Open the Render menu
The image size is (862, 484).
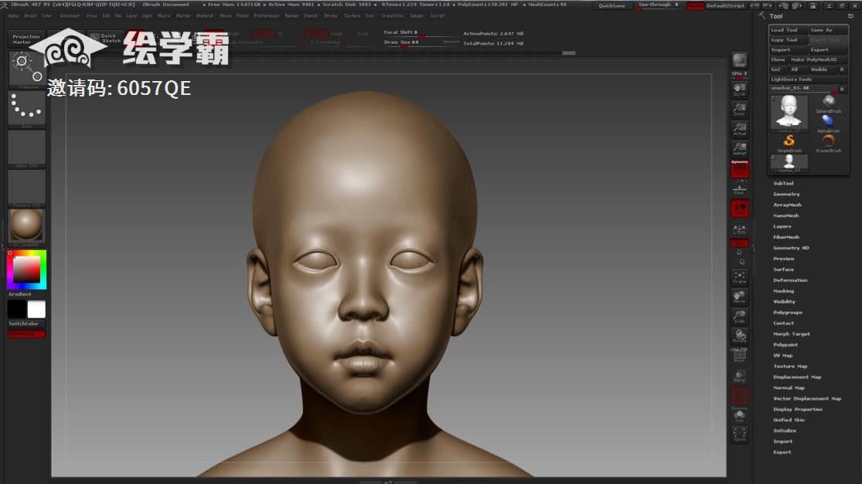click(x=291, y=15)
